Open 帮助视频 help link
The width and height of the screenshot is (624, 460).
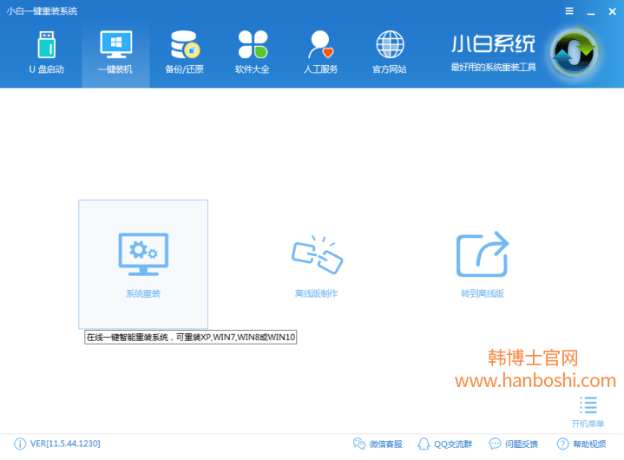click(x=581, y=444)
